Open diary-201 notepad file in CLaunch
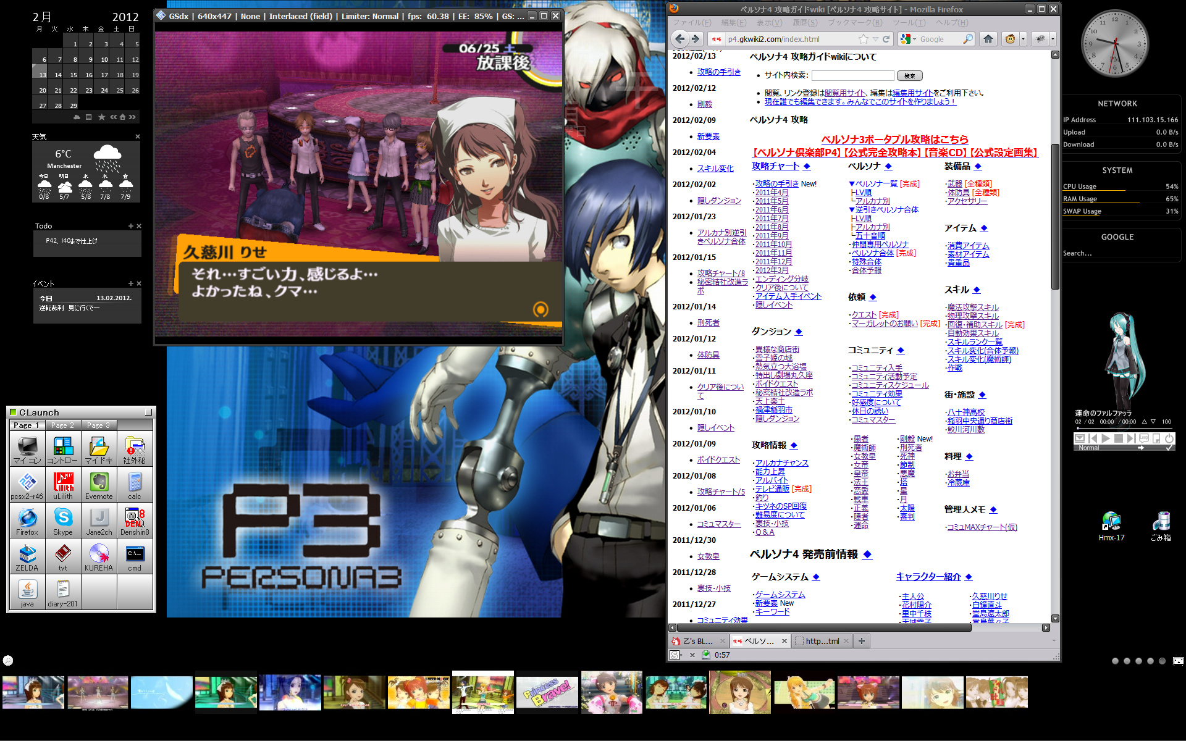The height and width of the screenshot is (741, 1186). coord(63,593)
